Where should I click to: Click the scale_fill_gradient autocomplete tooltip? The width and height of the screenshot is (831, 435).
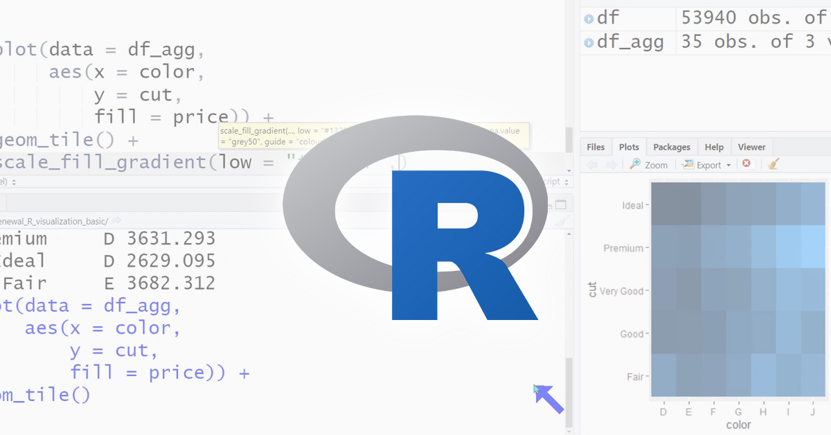pos(374,136)
